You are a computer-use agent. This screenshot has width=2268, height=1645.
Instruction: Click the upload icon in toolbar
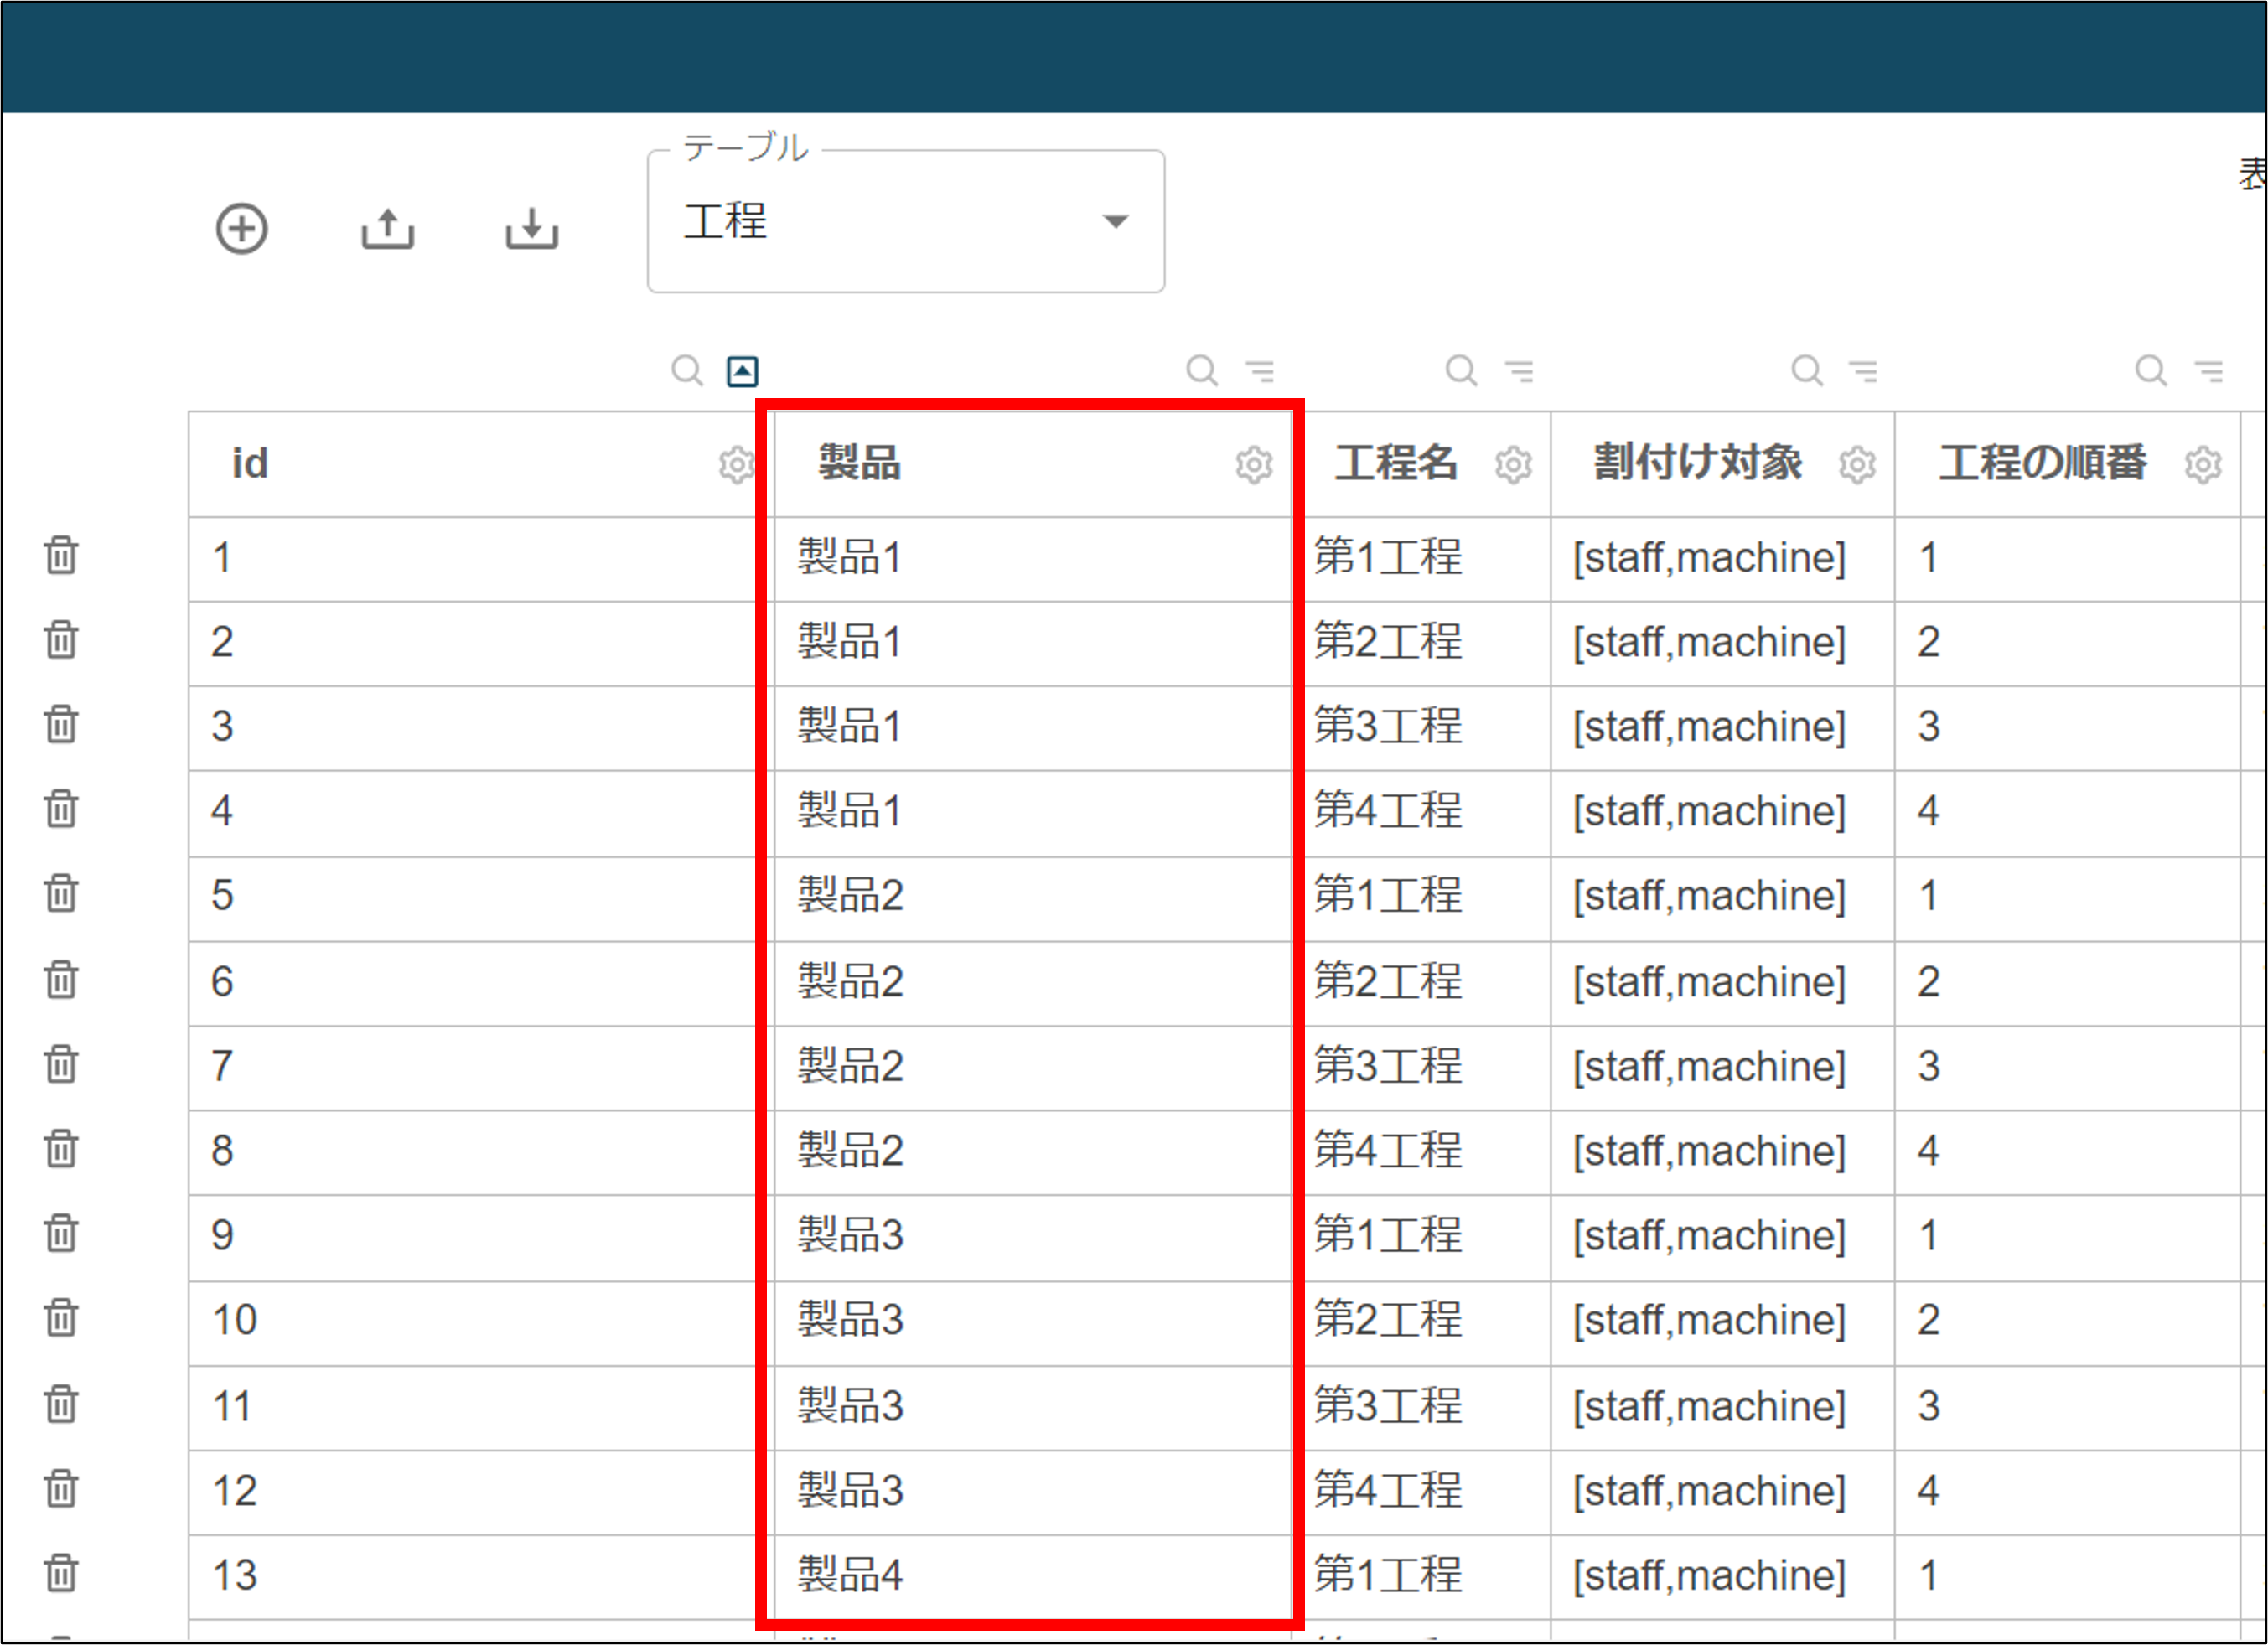pos(387,229)
